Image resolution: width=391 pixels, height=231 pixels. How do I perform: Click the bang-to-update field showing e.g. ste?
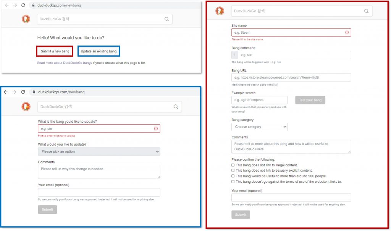click(x=99, y=129)
